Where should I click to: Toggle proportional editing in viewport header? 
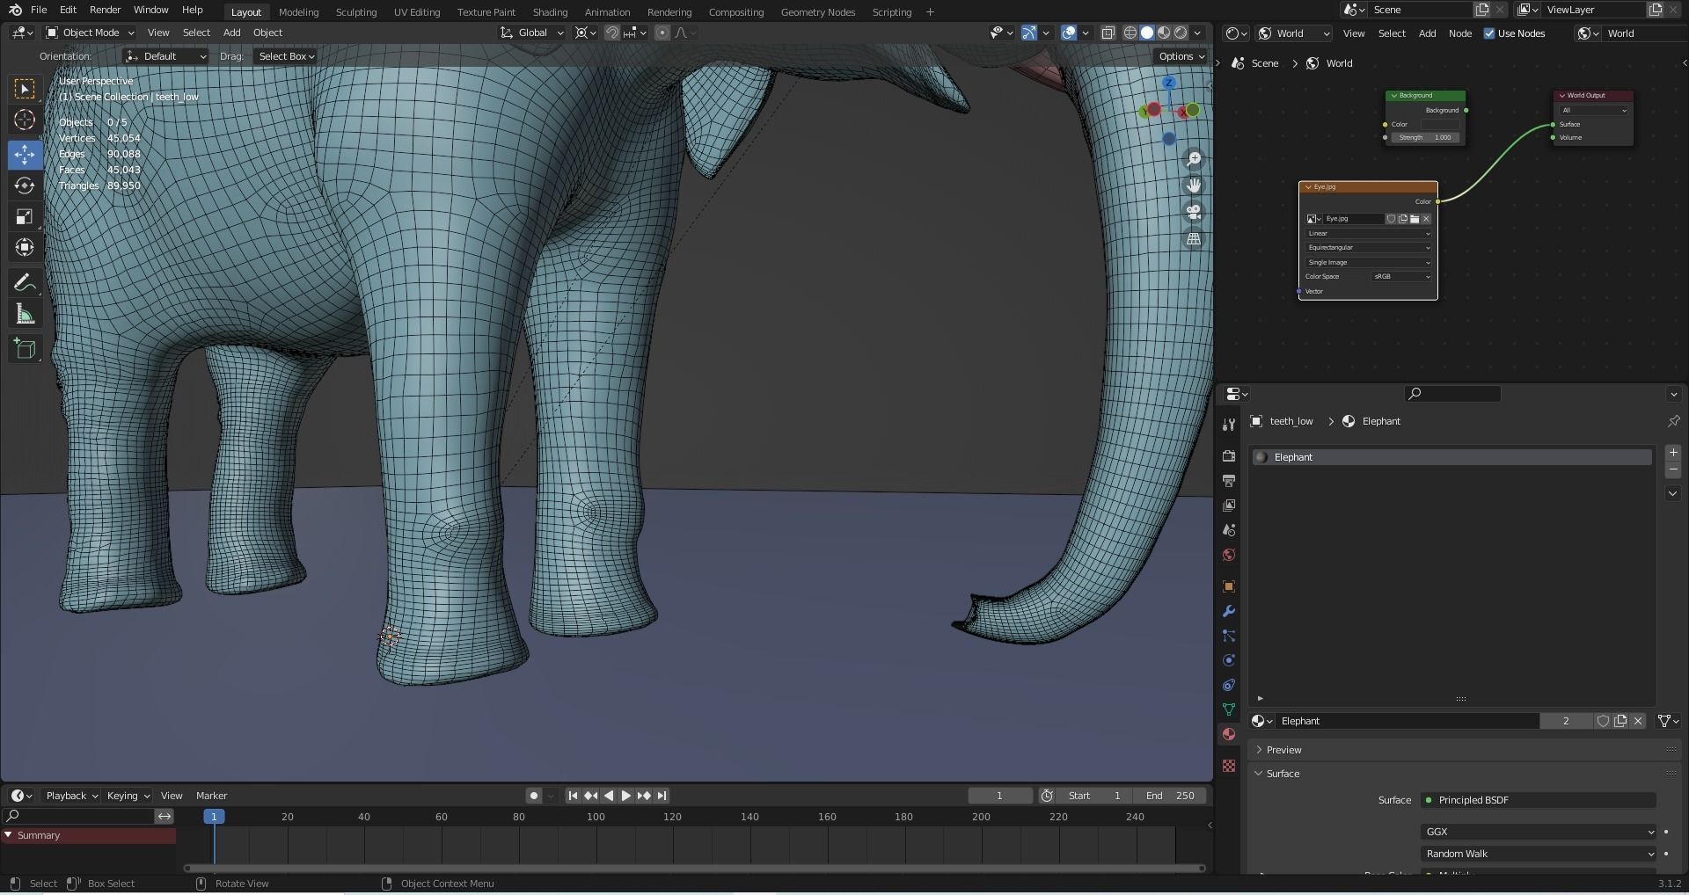(x=662, y=33)
